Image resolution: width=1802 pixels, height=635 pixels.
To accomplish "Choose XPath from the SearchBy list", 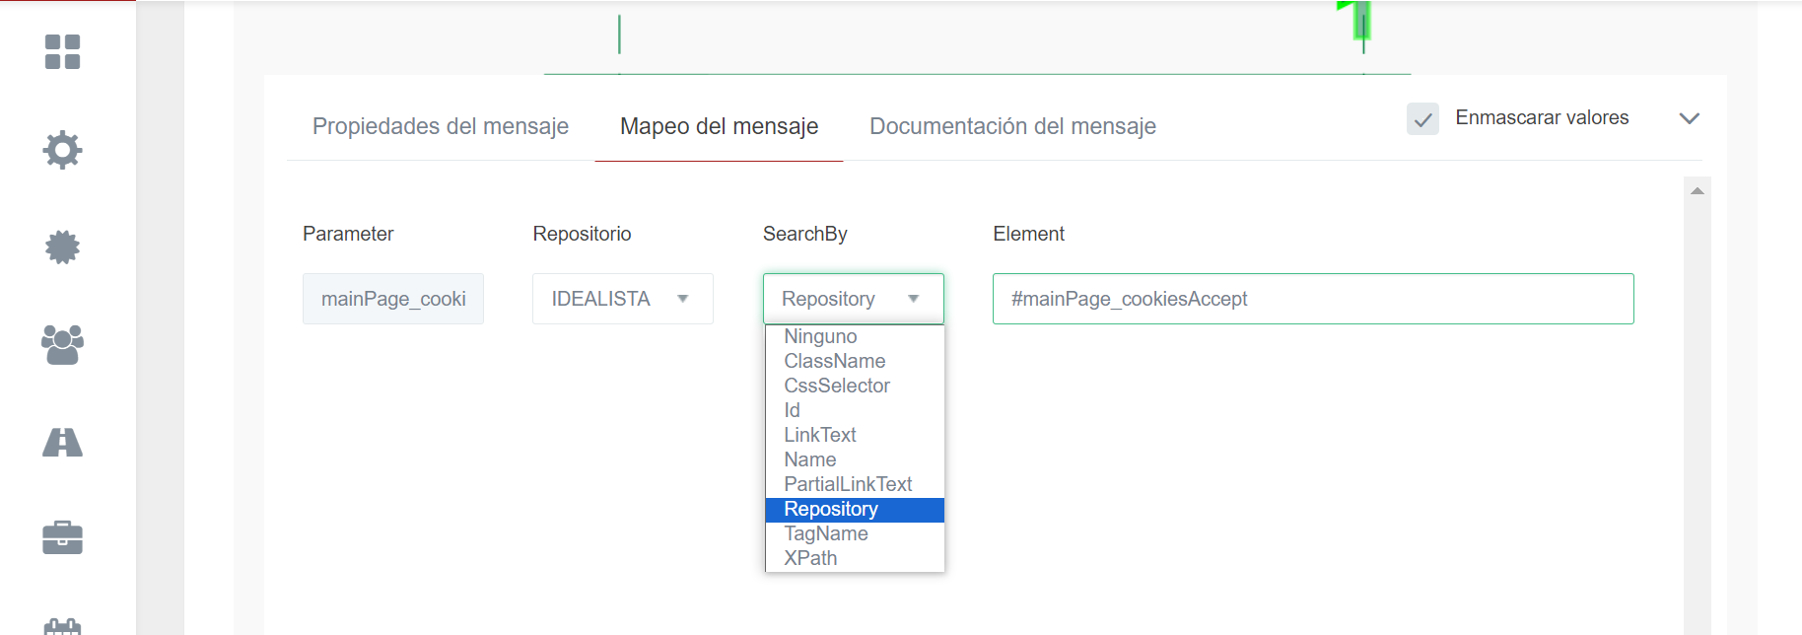I will click(x=810, y=558).
